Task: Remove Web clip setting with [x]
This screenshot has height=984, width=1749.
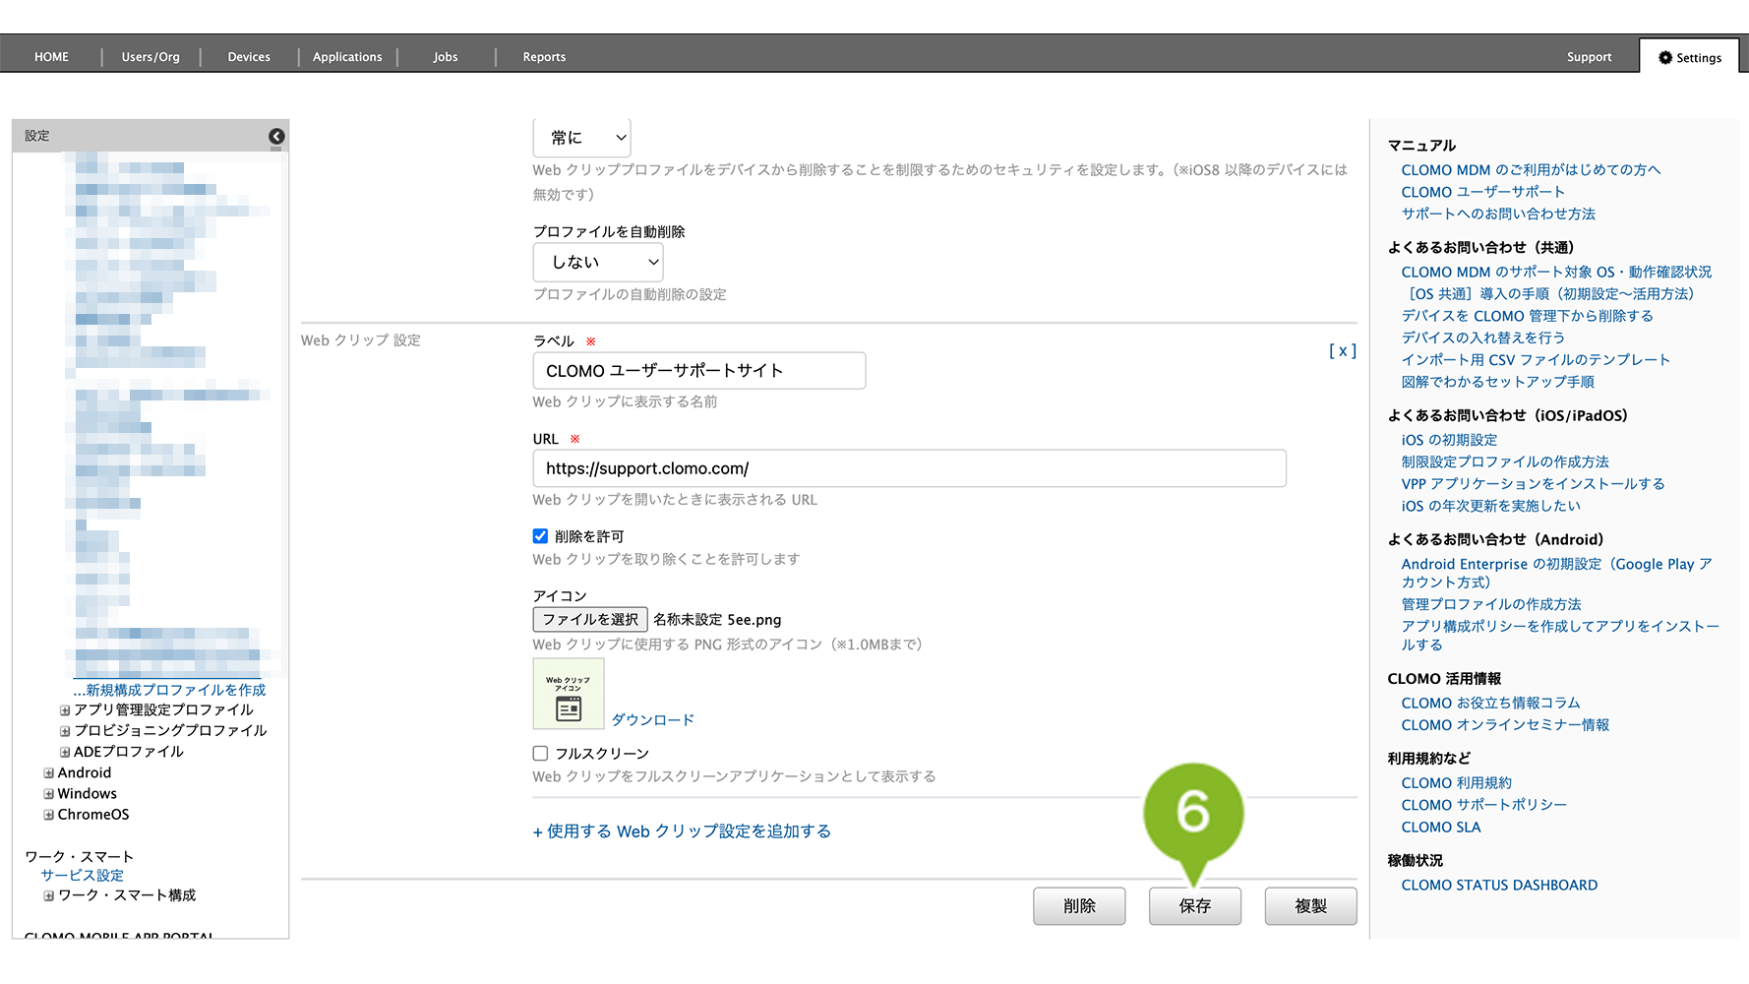Action: point(1342,350)
